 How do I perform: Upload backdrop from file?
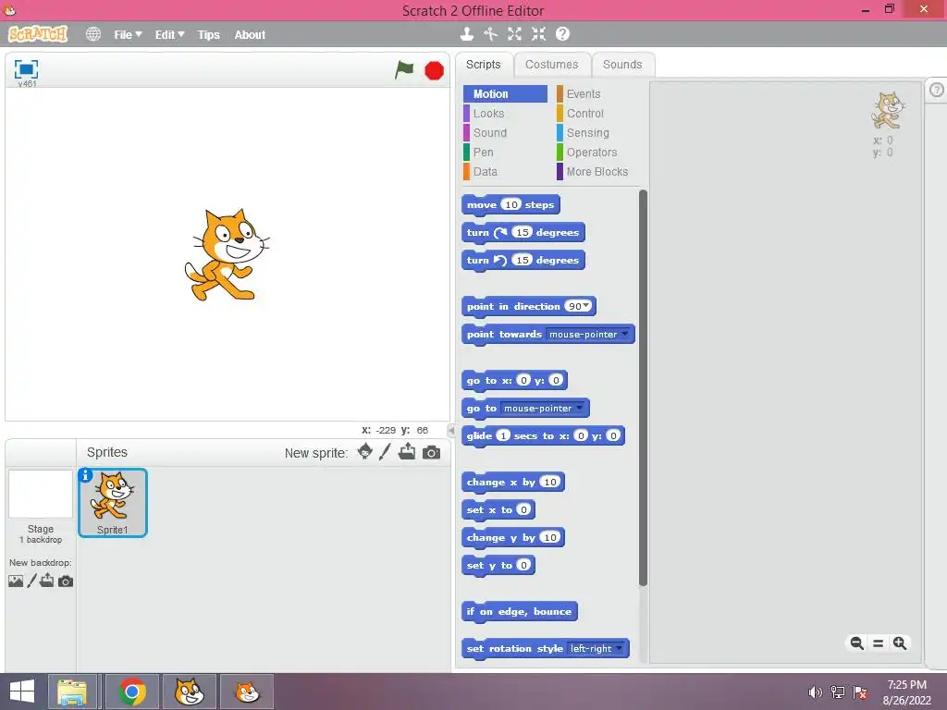coord(47,581)
